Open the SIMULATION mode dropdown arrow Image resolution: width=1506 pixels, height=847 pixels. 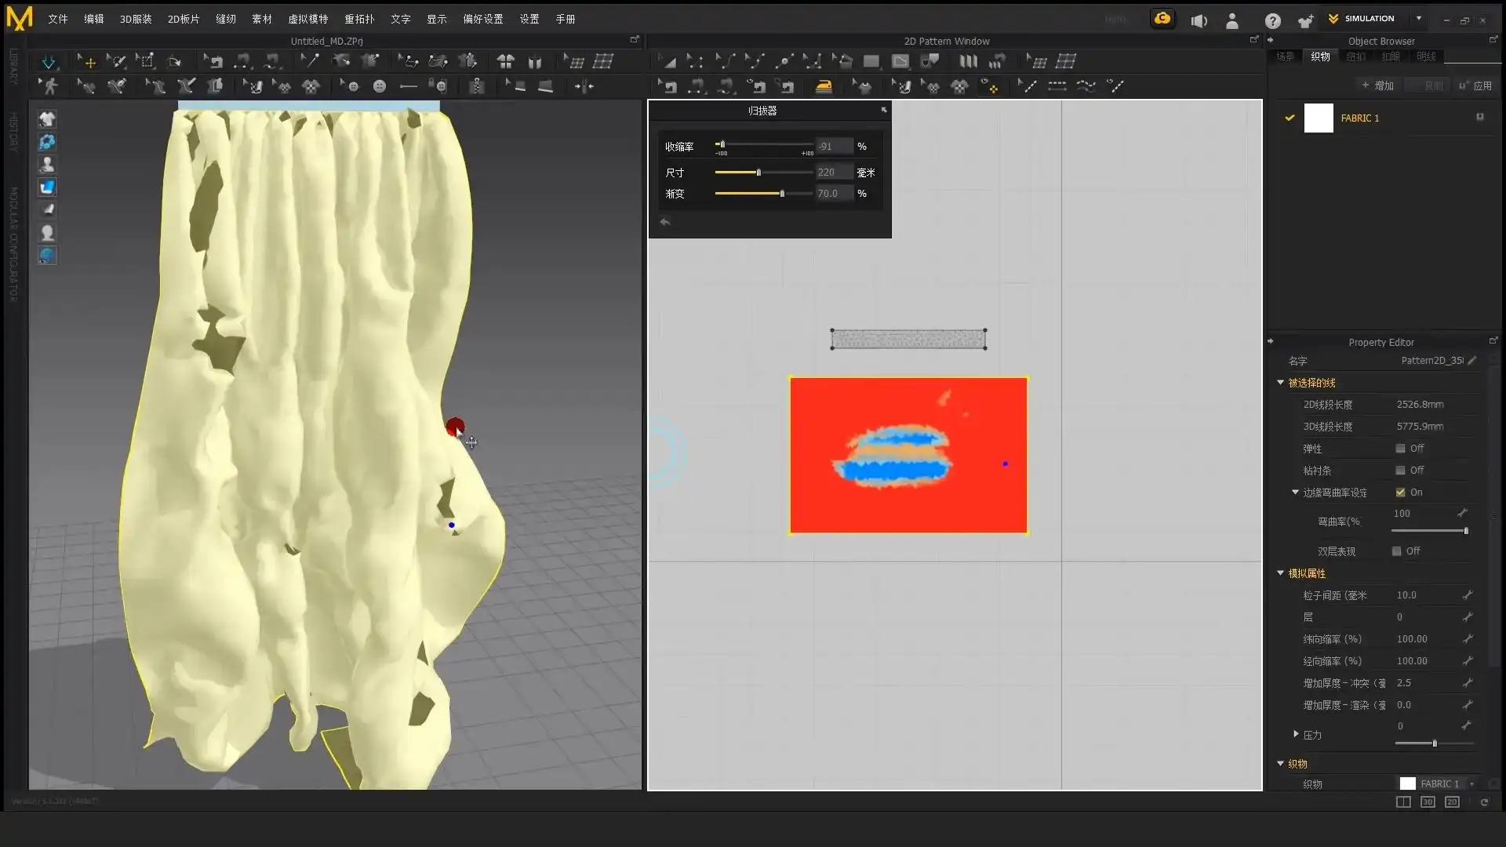(x=1418, y=18)
